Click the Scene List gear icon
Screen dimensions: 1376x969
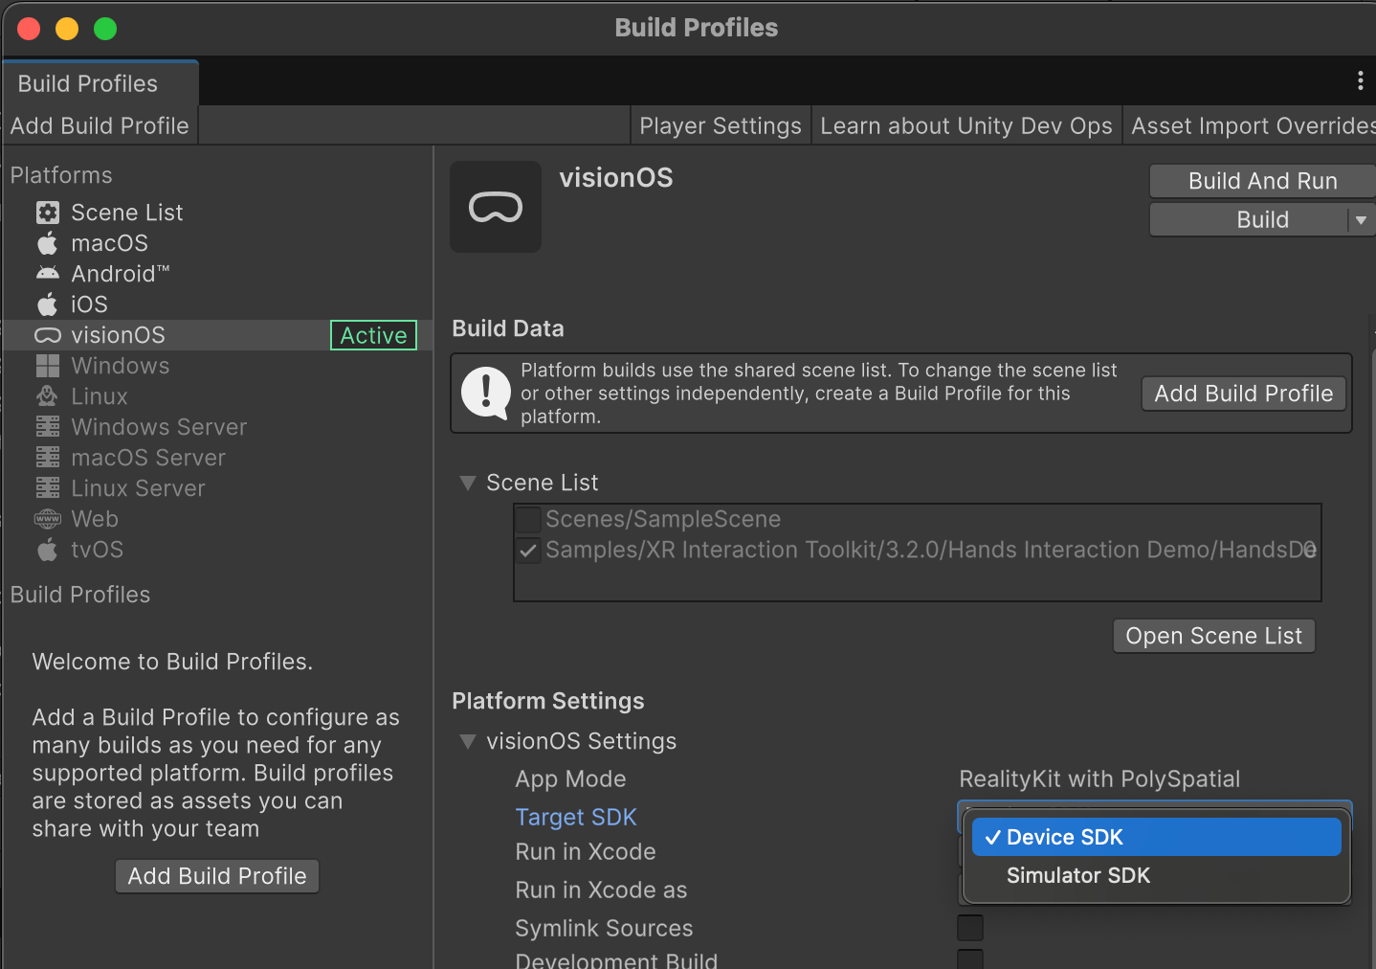click(x=48, y=213)
